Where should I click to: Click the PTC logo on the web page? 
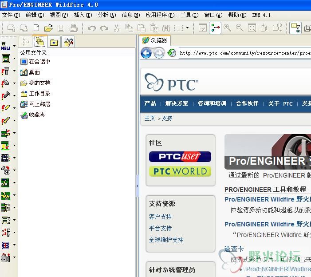[171, 82]
